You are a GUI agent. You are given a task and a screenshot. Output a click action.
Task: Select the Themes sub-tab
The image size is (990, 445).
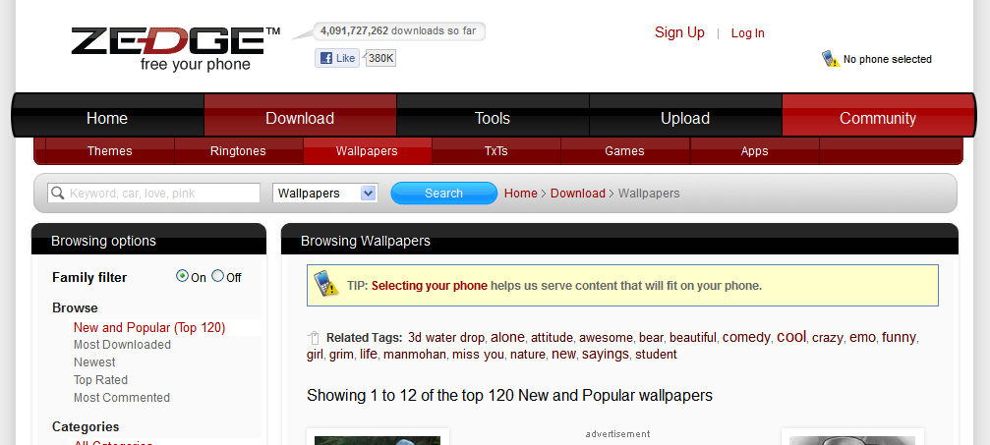(110, 151)
